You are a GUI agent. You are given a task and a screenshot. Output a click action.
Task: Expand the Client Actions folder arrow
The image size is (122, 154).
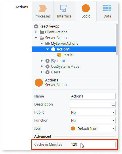click(36, 32)
